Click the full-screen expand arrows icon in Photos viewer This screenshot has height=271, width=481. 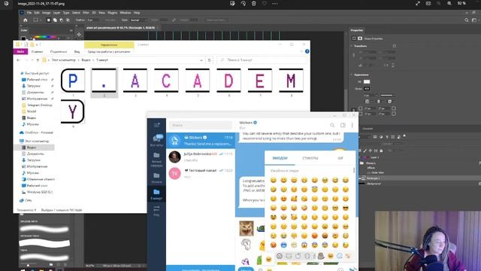pos(418,3)
